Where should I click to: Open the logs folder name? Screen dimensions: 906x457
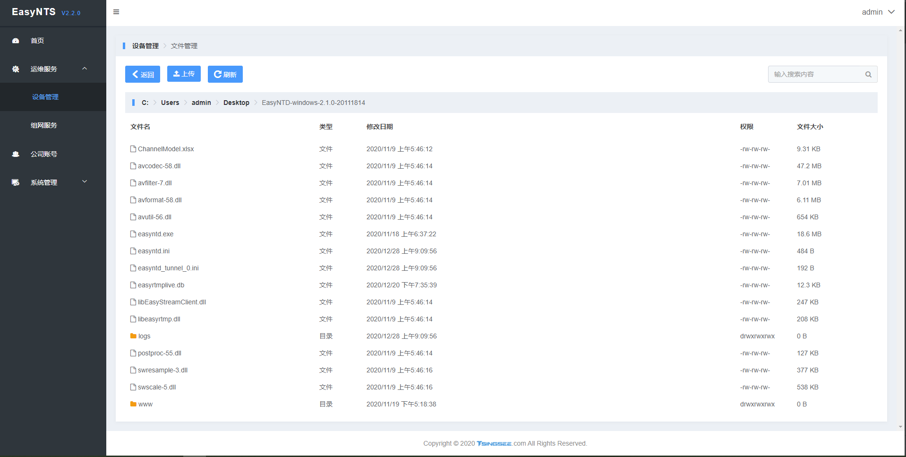pos(144,336)
